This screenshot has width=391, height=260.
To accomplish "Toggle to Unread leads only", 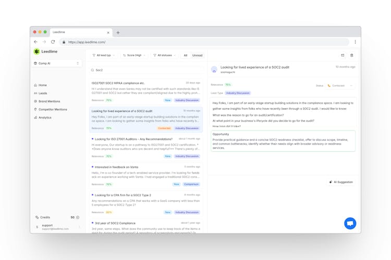I will 197,55.
